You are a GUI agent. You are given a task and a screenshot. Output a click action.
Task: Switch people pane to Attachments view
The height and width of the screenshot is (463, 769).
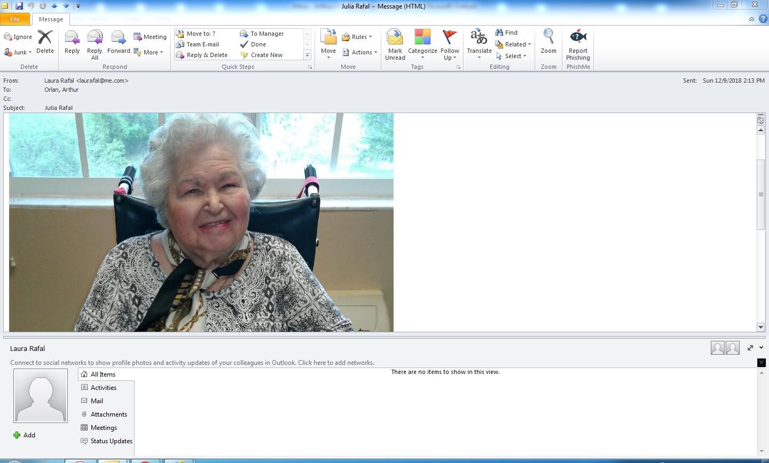pyautogui.click(x=108, y=414)
